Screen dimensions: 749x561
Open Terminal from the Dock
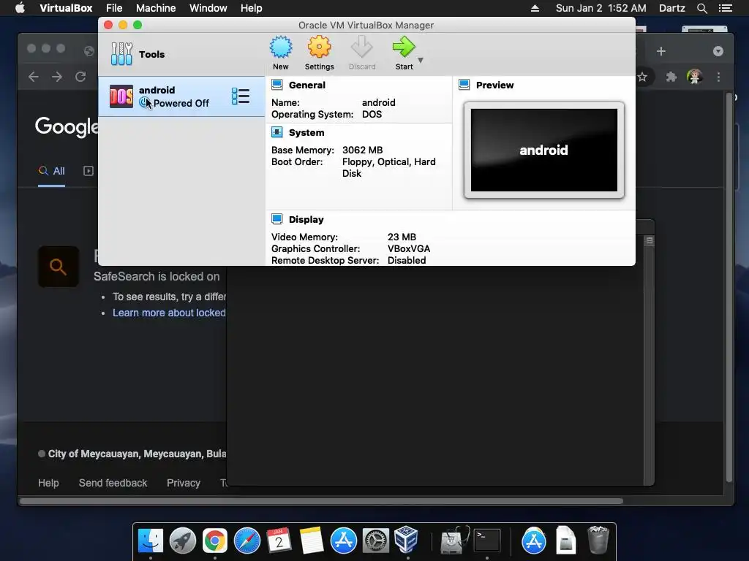tap(487, 541)
